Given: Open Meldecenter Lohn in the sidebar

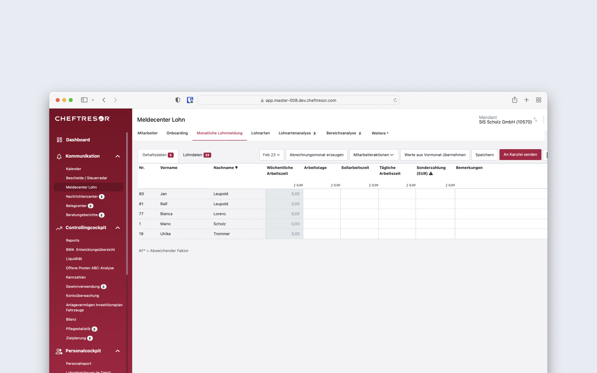Looking at the screenshot, I should coord(88,187).
